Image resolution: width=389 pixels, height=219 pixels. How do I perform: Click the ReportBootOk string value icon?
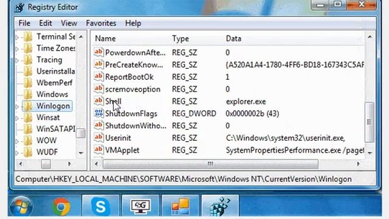pyautogui.click(x=98, y=77)
